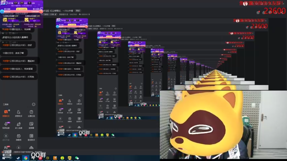This screenshot has height=161, width=287.
Task: Click the green-yellow round taskbar icon
Action: pos(62,158)
